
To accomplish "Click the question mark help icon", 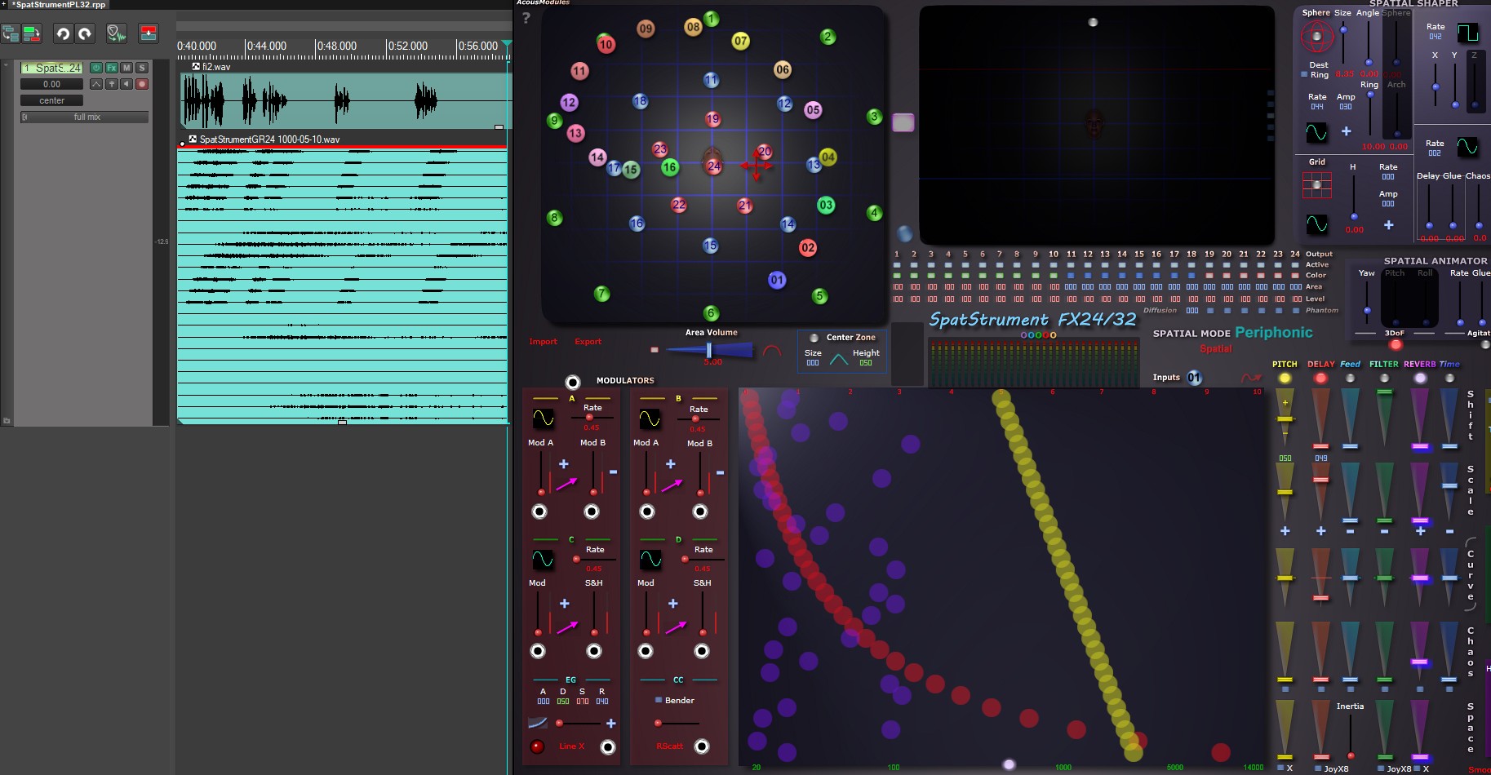I will [526, 17].
